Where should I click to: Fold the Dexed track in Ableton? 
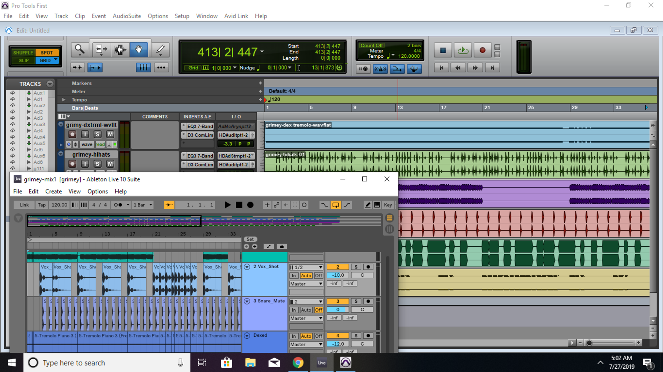247,336
